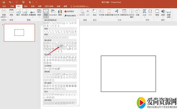Open the 文件 menu tab

click(4, 6)
